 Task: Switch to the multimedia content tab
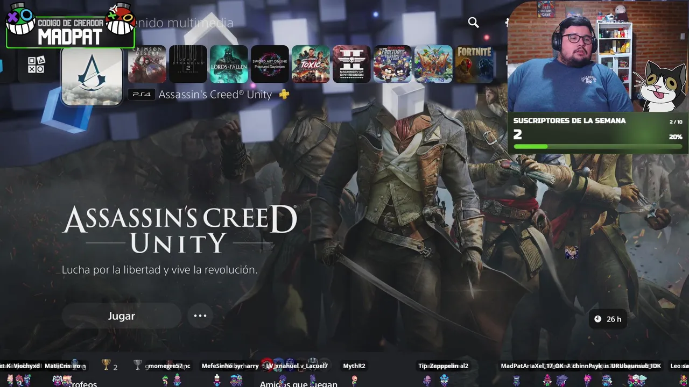(182, 23)
